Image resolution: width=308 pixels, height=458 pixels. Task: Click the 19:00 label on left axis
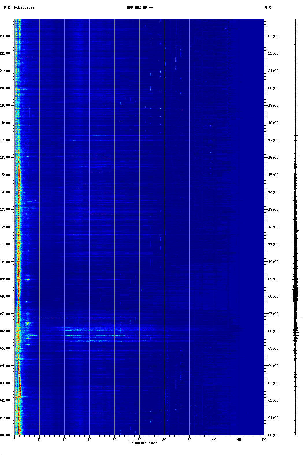5,106
